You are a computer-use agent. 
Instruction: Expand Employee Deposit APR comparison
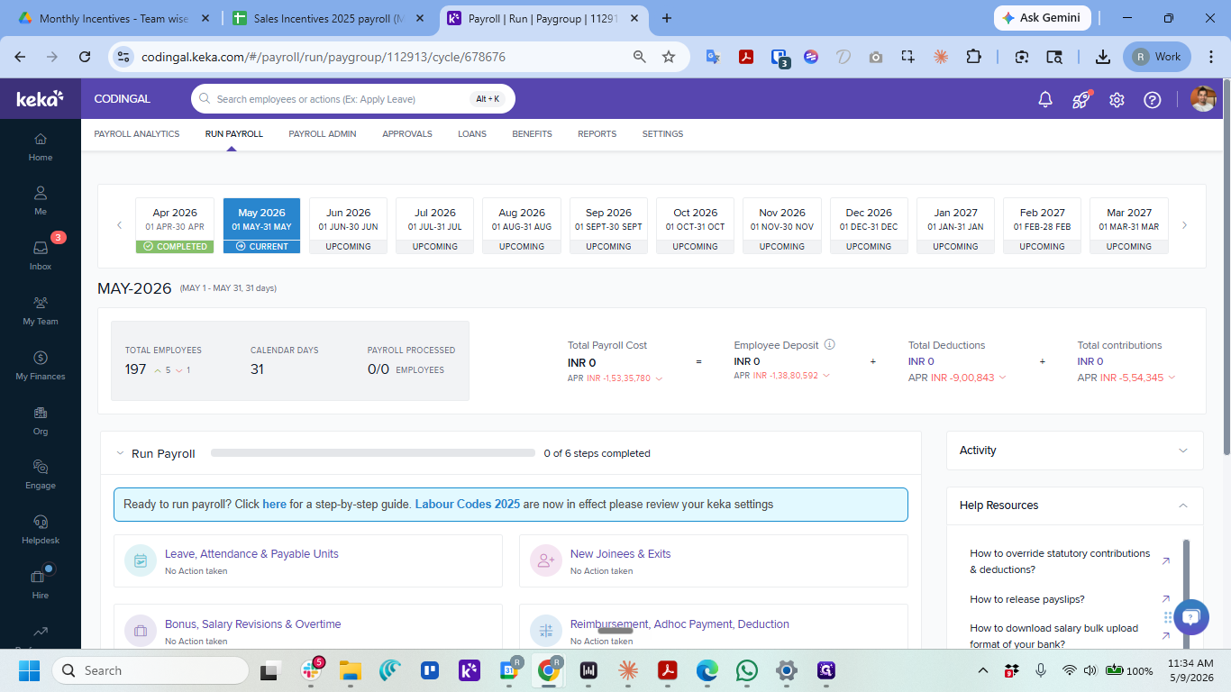pyautogui.click(x=826, y=375)
